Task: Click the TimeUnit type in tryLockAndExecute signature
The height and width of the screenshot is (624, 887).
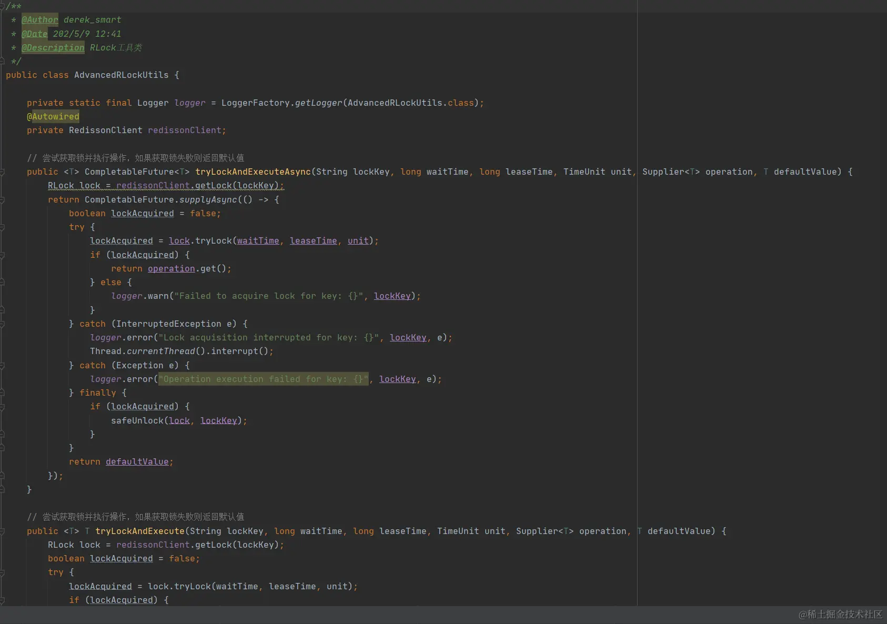Action: (458, 531)
